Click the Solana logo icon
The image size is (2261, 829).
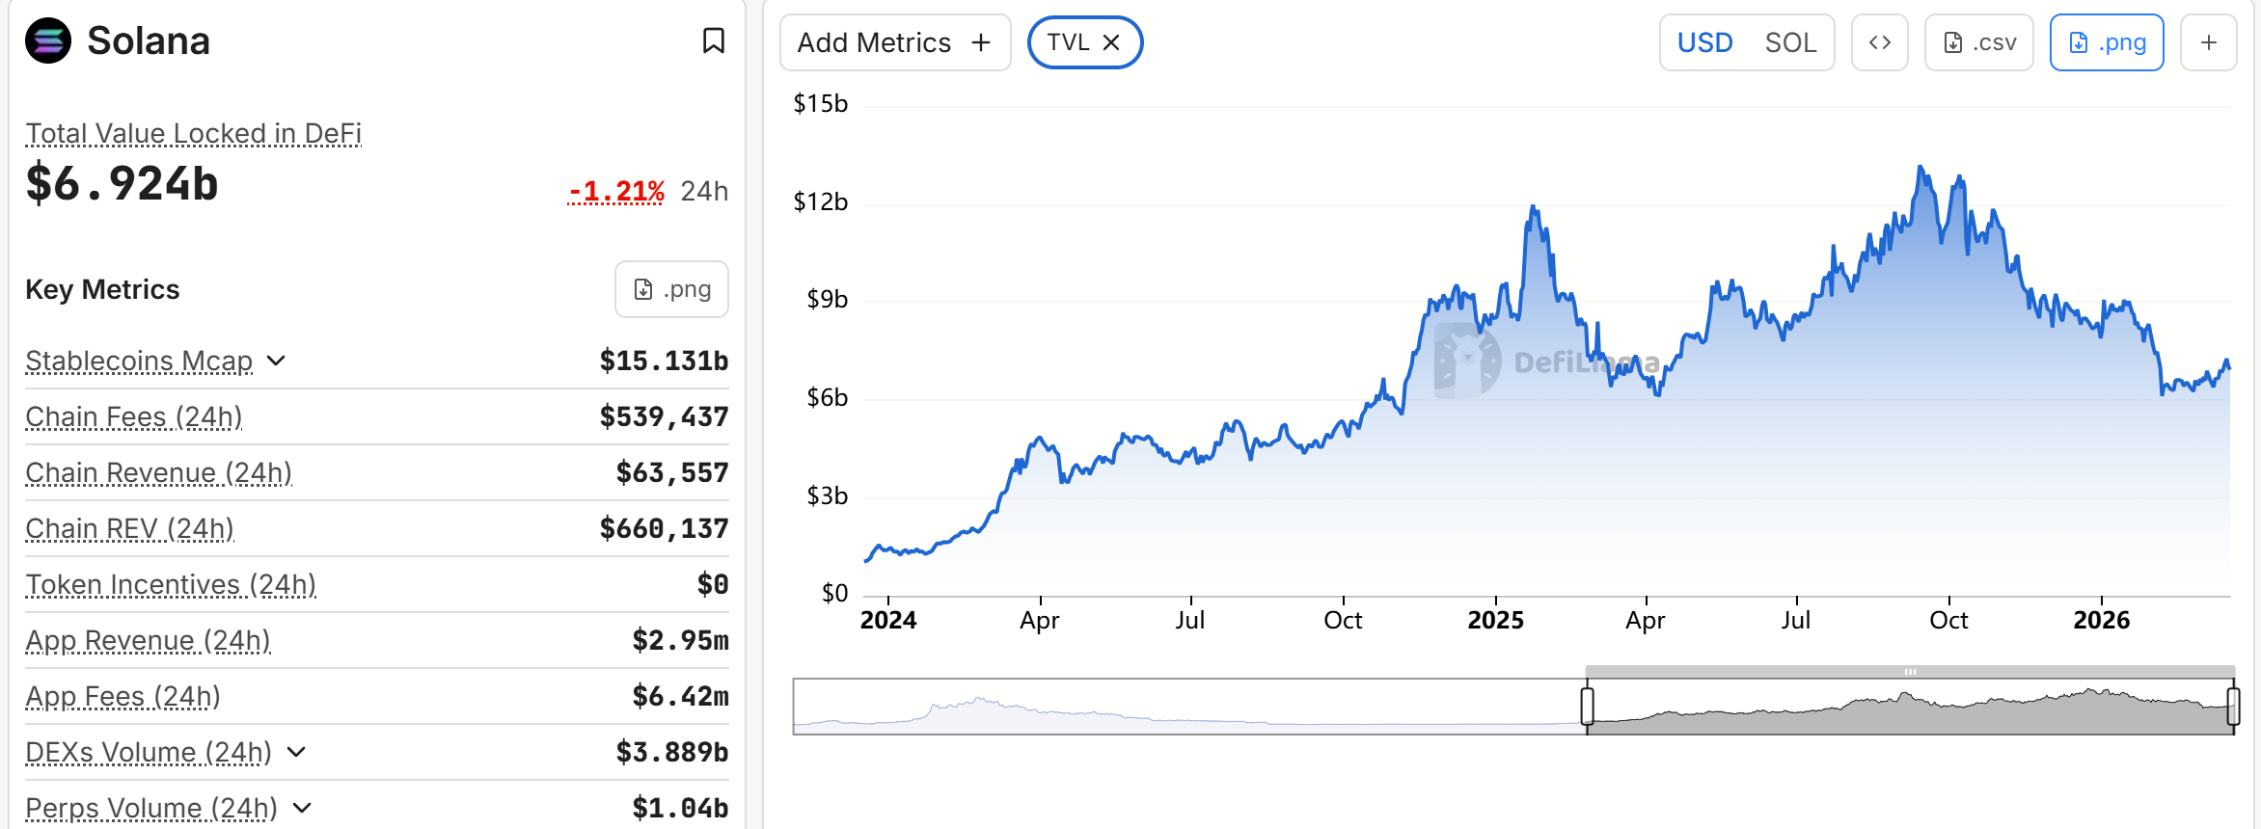[48, 40]
